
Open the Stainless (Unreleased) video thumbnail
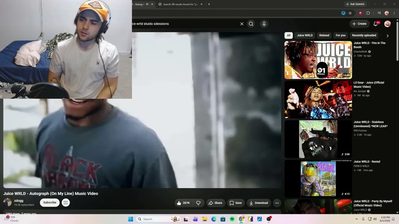point(318,139)
